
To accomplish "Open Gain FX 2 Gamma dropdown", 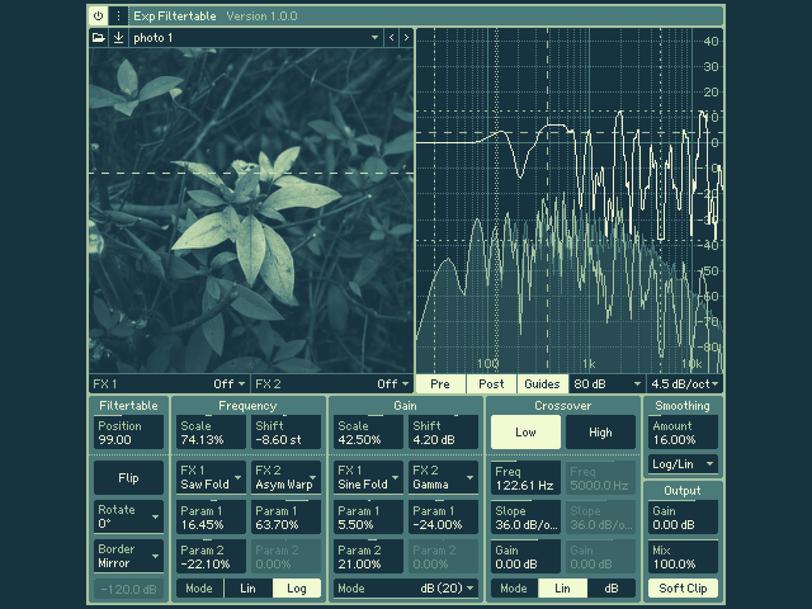I will [444, 477].
